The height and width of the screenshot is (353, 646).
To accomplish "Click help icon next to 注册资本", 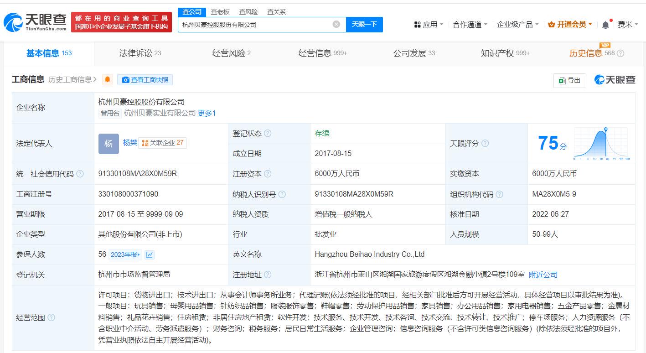I will (x=268, y=174).
